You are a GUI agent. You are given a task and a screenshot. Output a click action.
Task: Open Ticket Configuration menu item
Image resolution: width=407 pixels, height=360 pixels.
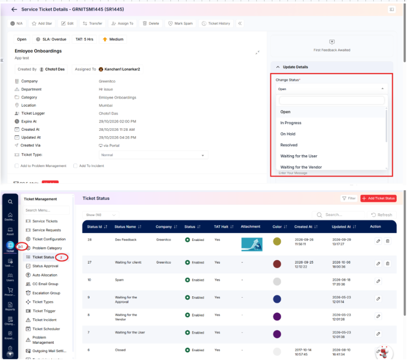[49, 239]
